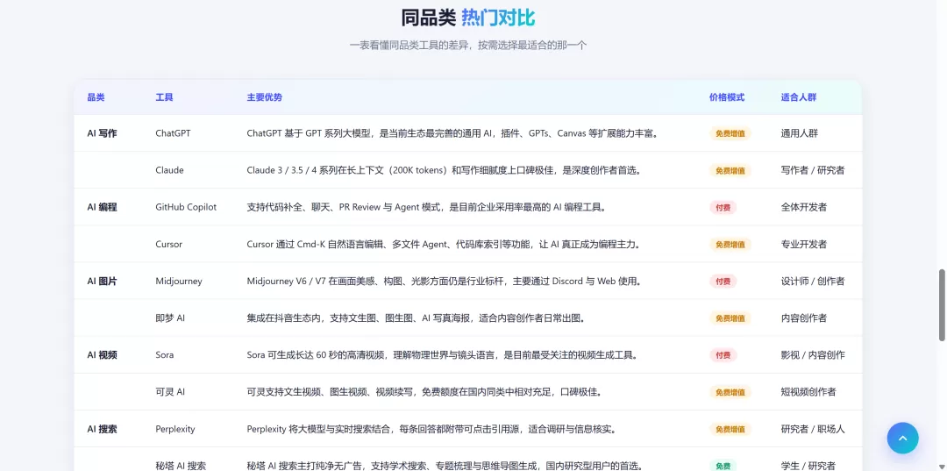Click the 内容创作者 audience cell
Image resolution: width=947 pixels, height=471 pixels.
[804, 318]
